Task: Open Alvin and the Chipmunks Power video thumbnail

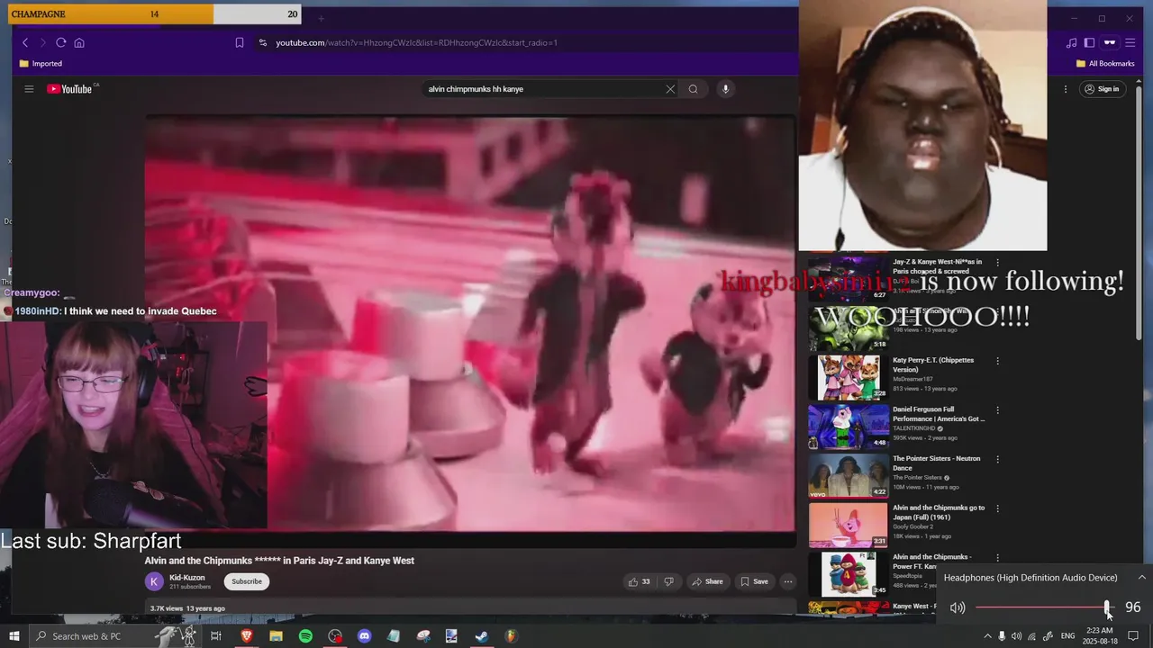Action: pyautogui.click(x=849, y=574)
